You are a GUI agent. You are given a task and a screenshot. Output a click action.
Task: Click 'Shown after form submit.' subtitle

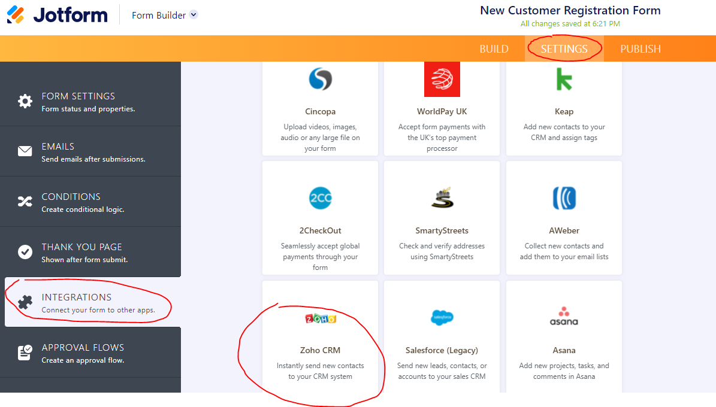(84, 260)
